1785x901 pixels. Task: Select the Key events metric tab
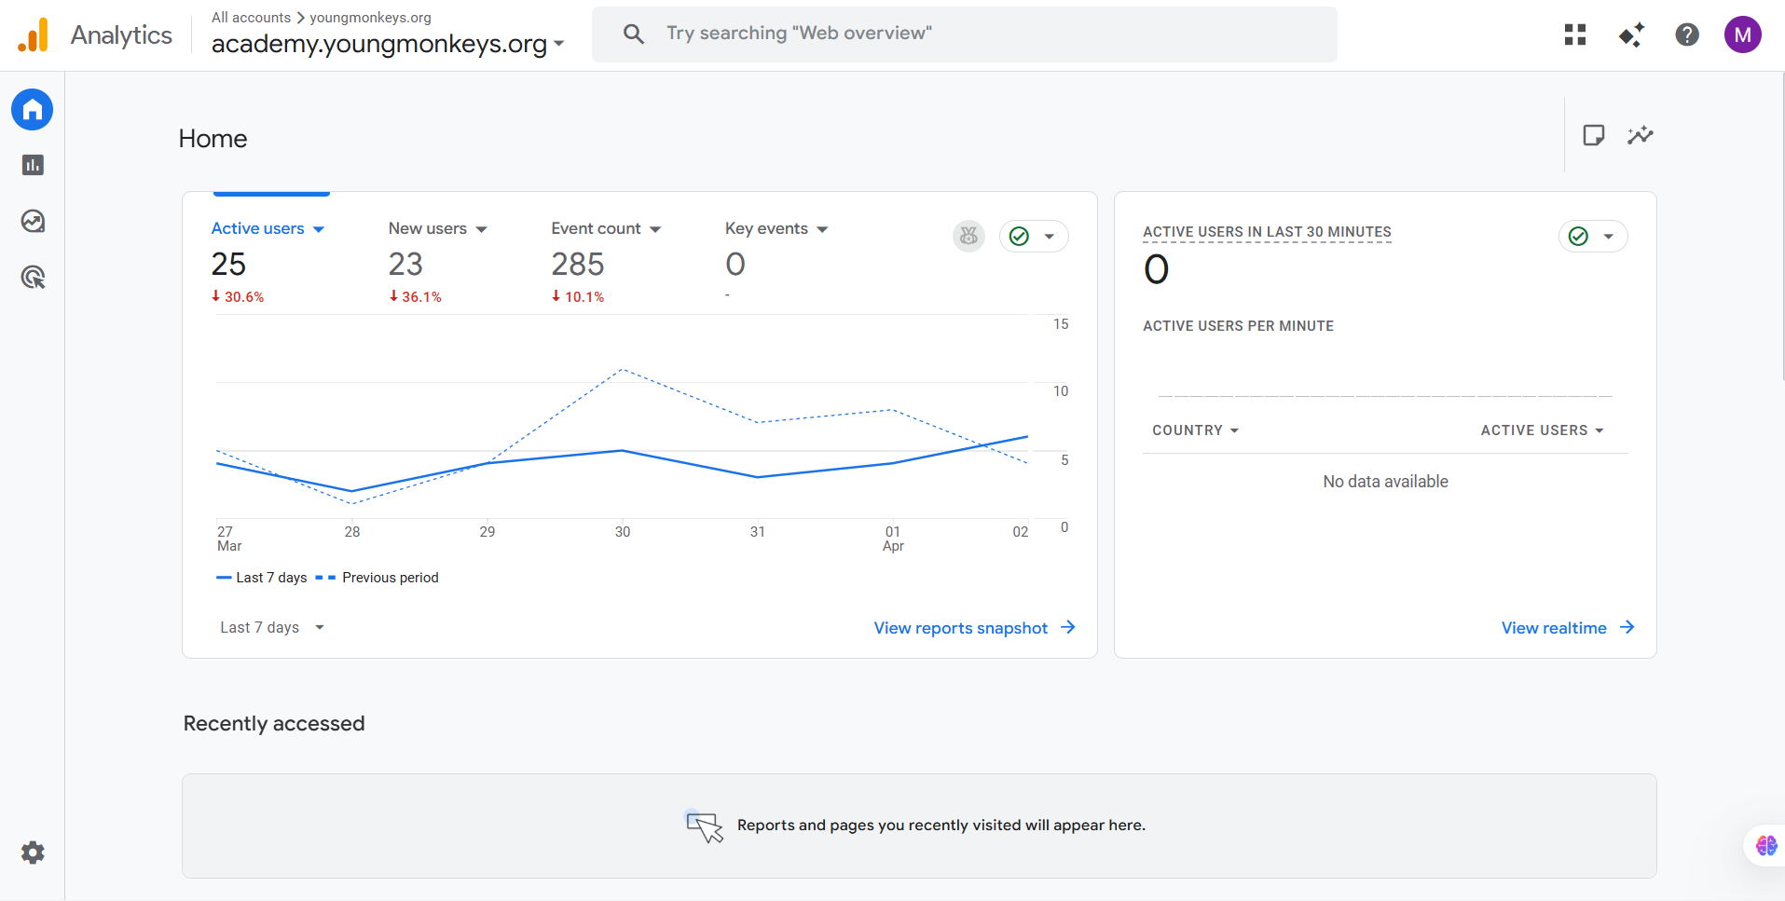pos(766,229)
